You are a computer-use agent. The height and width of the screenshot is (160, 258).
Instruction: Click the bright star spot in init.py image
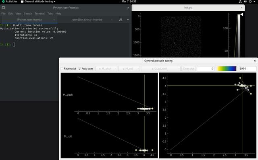click(175, 43)
